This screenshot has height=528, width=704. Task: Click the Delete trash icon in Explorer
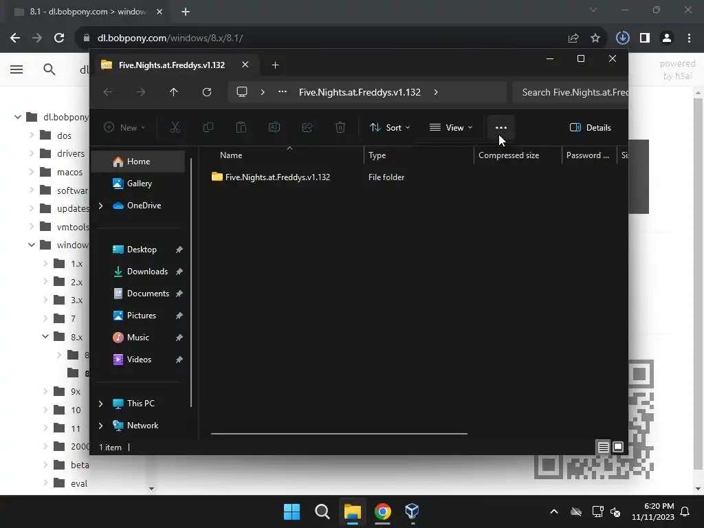point(340,127)
